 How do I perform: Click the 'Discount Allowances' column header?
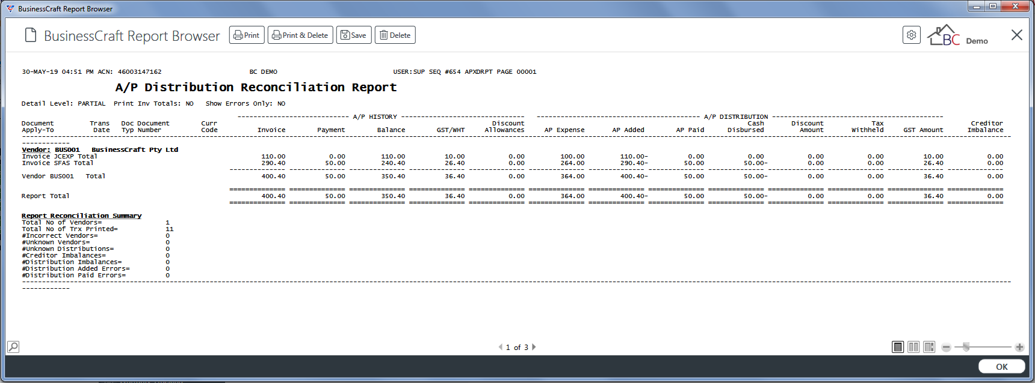point(504,127)
